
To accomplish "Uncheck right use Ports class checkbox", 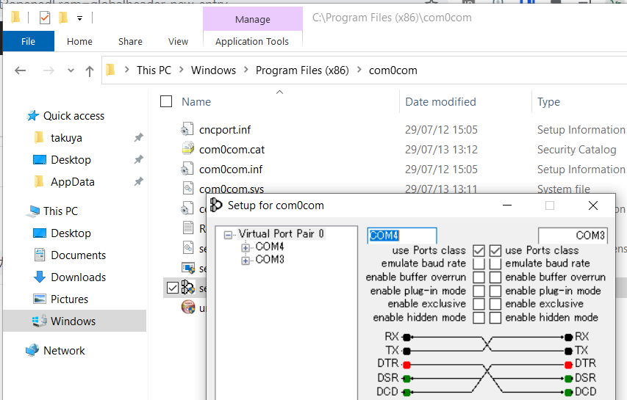I will pos(495,251).
